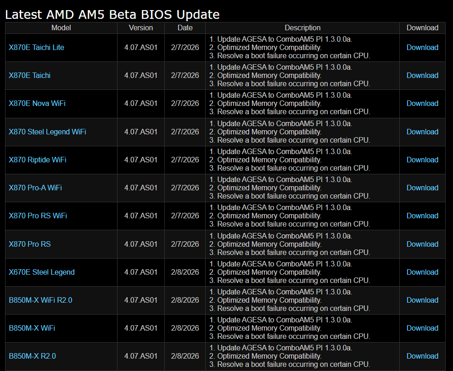Open the X670E Steel Legend model link
Screen dimensions: 453x371
pyautogui.click(x=42, y=272)
